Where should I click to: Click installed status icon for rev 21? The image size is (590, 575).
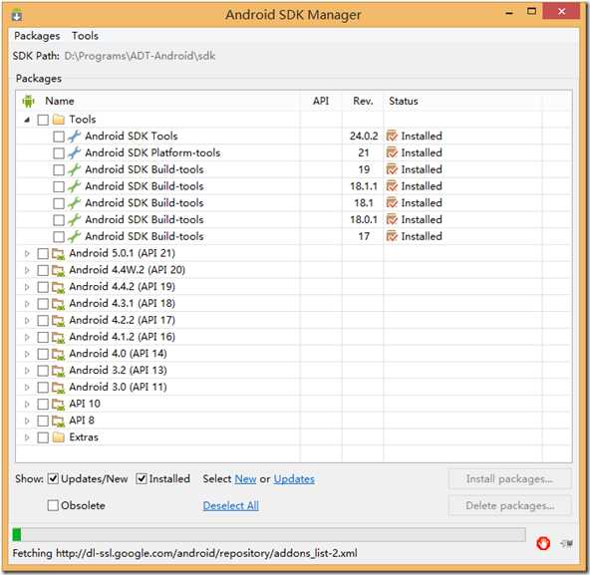(x=392, y=152)
